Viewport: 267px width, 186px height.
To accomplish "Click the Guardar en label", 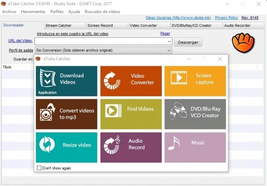I will point(23,59).
